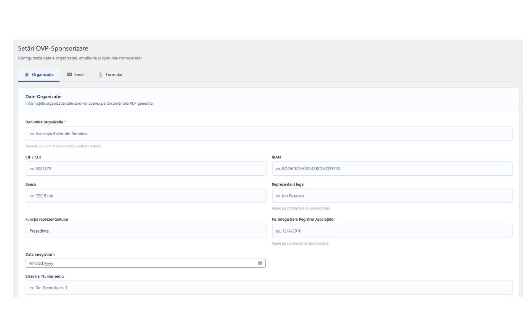The image size is (529, 330).
Task: Click the Setări OVP-Sponsorizare page title
Action: click(x=53, y=49)
